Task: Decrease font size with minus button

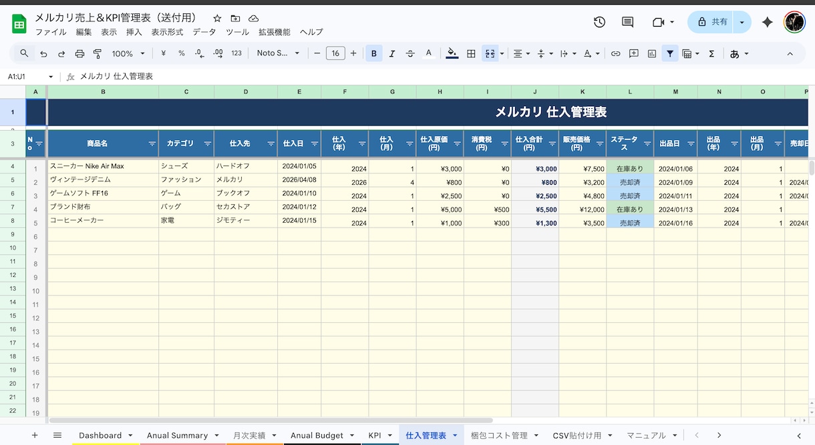Action: 317,53
